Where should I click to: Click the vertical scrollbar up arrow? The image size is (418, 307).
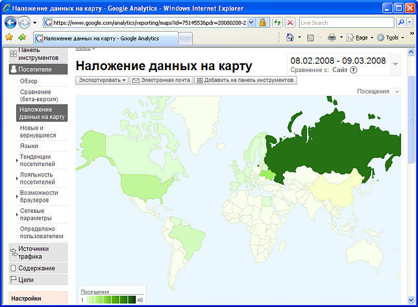(x=411, y=52)
